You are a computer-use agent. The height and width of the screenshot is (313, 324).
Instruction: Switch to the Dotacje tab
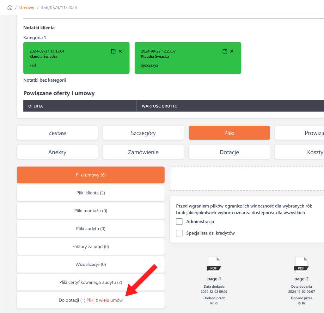point(229,152)
